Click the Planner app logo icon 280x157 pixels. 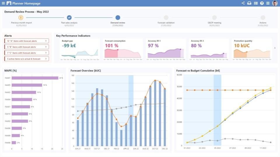click(x=9, y=3)
